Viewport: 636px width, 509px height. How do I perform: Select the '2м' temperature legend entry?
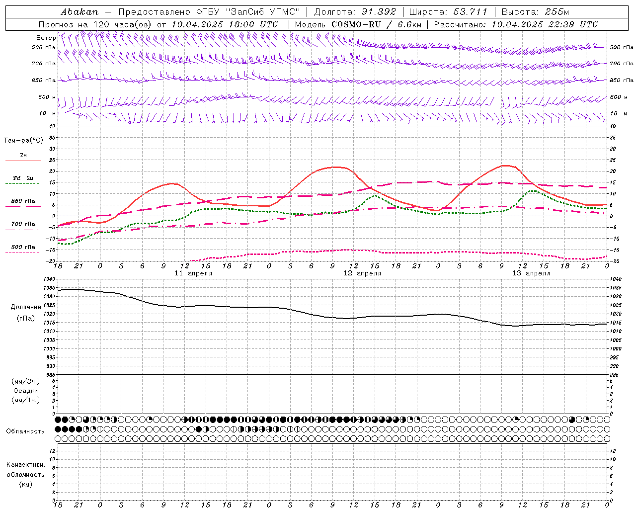pyautogui.click(x=23, y=155)
